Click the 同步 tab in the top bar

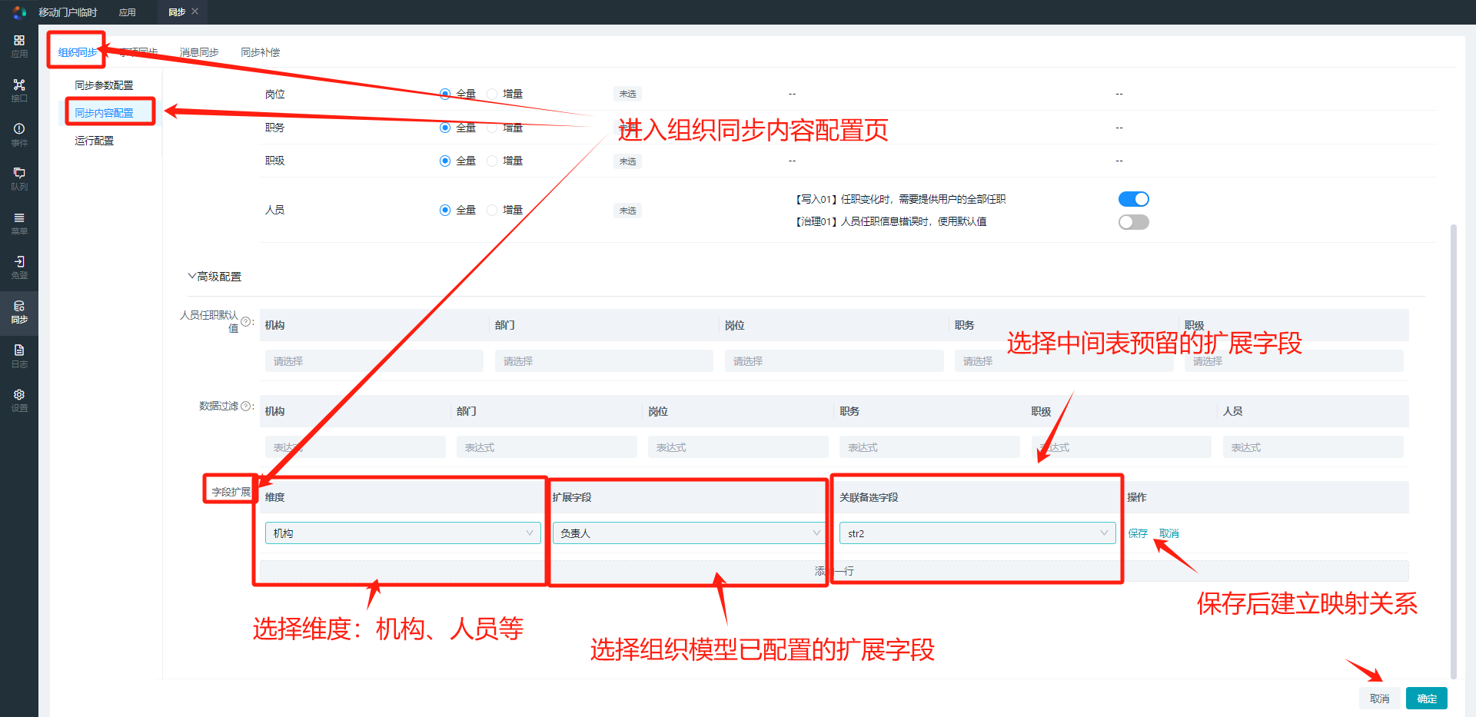[x=177, y=12]
